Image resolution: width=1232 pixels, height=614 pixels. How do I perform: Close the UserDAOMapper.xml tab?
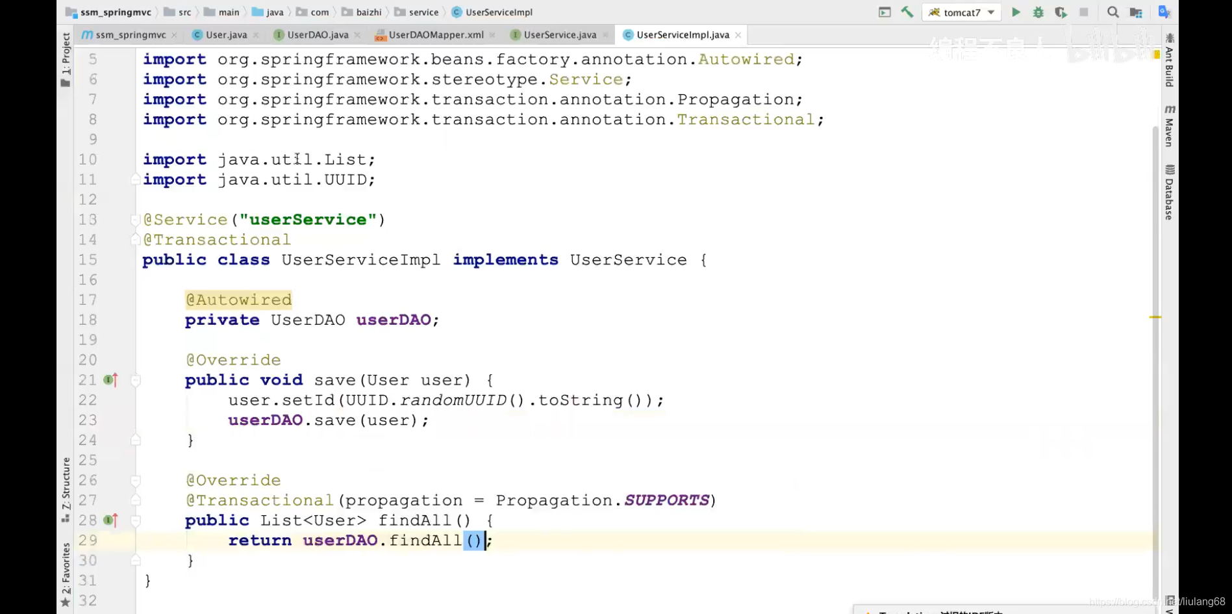(492, 35)
